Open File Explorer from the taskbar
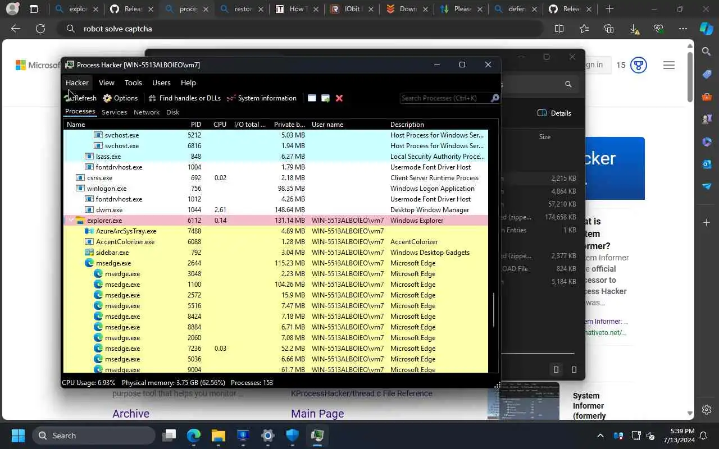Image resolution: width=719 pixels, height=449 pixels. 219,436
